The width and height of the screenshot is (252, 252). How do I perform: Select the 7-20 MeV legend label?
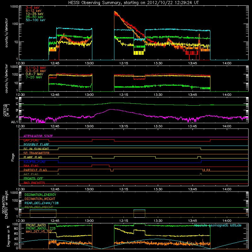click(34, 77)
